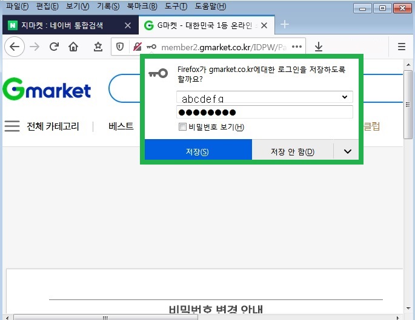The height and width of the screenshot is (320, 415).
Task: Close the 지마켓 네이버 통합검색 tab
Action: pyautogui.click(x=128, y=25)
